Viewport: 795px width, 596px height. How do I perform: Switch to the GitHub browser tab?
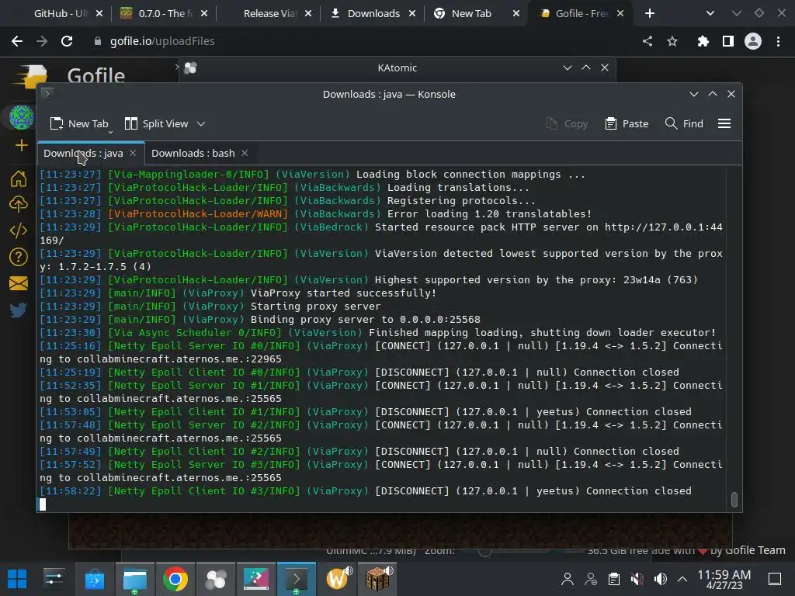[x=61, y=14]
